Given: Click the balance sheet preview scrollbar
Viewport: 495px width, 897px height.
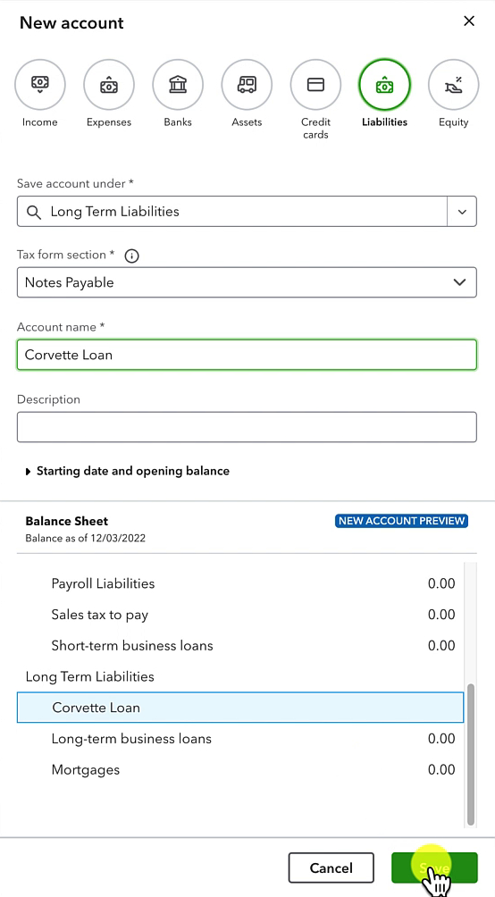Looking at the screenshot, I should [x=470, y=754].
